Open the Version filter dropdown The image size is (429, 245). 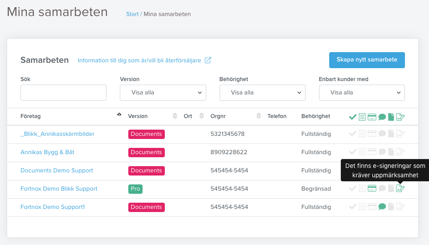pos(163,92)
